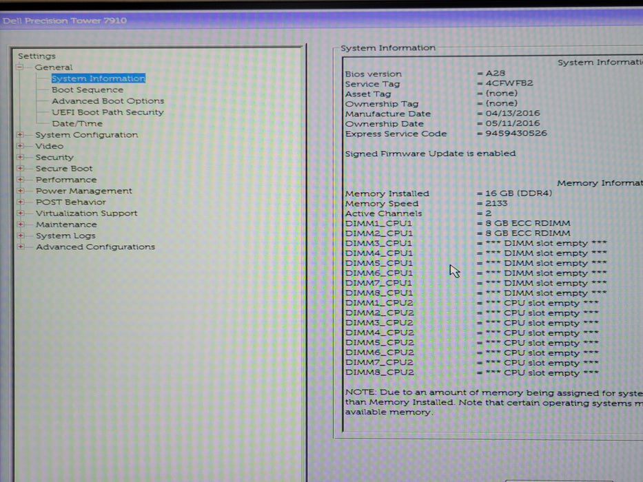Click the DIMM2_CPU1 row label
The width and height of the screenshot is (643, 482).
coord(379,233)
